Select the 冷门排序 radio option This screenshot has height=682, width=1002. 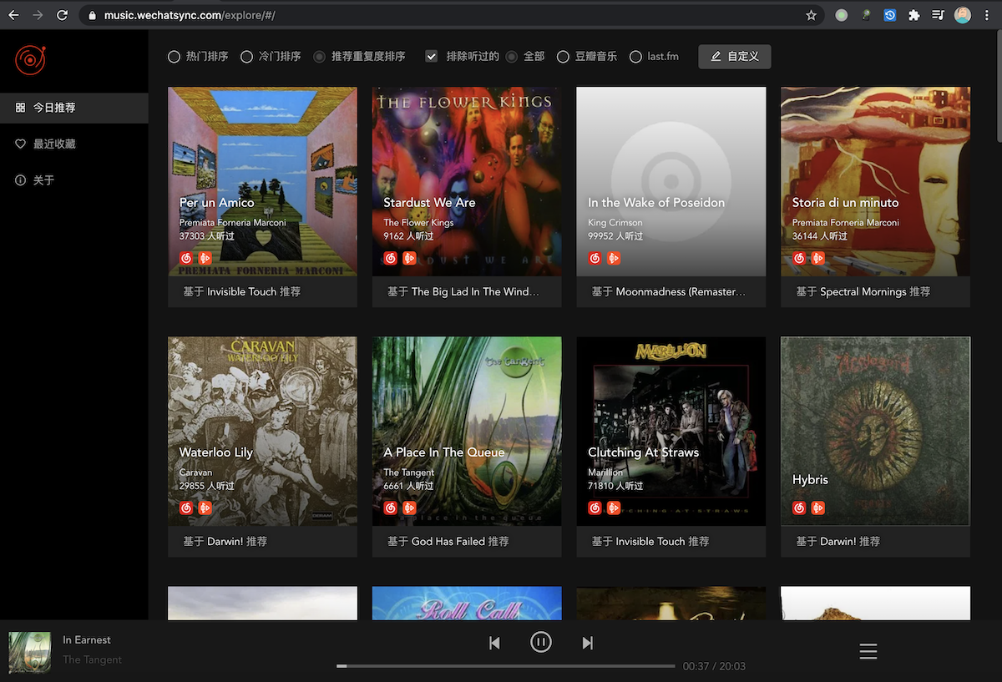(246, 57)
